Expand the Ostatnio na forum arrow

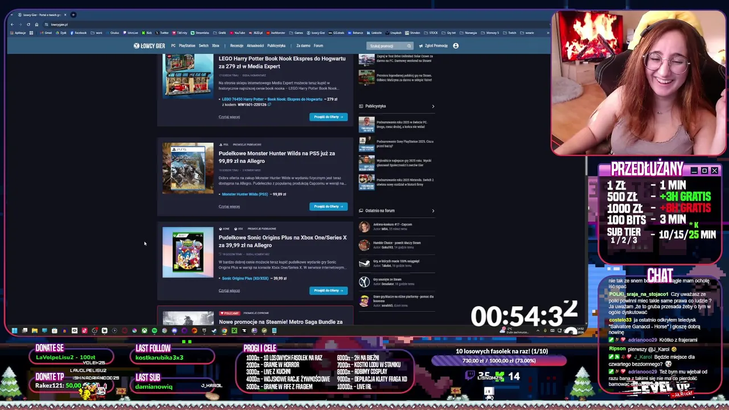(x=433, y=211)
